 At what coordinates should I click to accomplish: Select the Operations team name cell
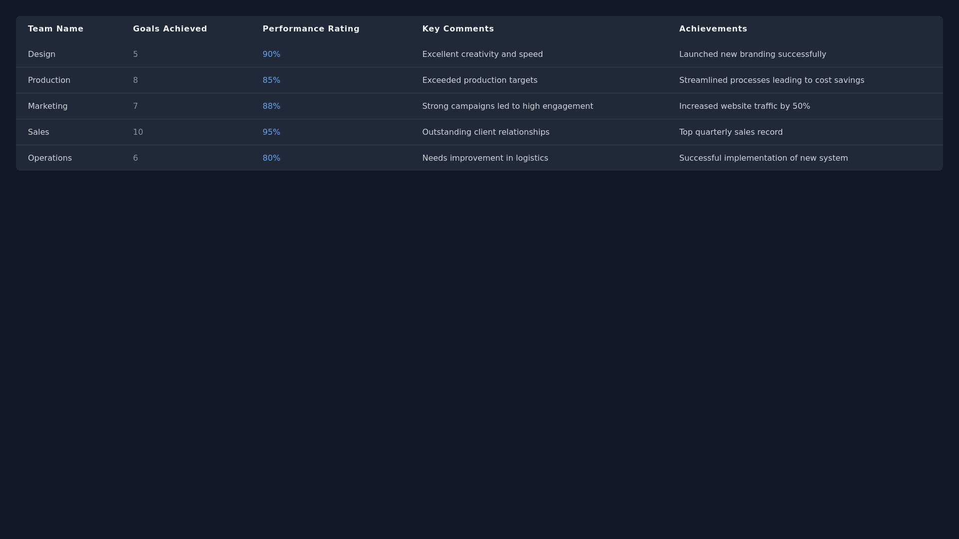coord(50,158)
